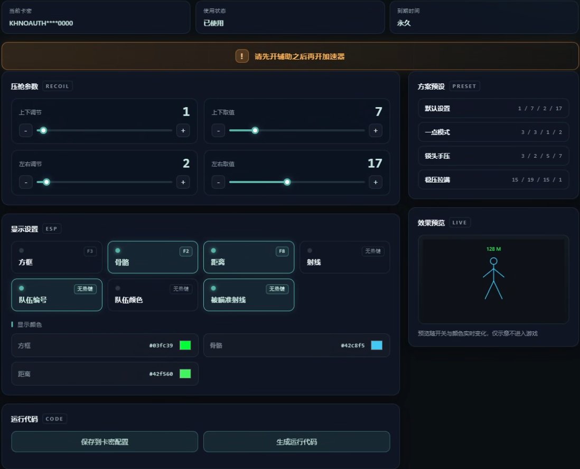
Task: Select the 默认设置 preset
Action: pos(493,108)
